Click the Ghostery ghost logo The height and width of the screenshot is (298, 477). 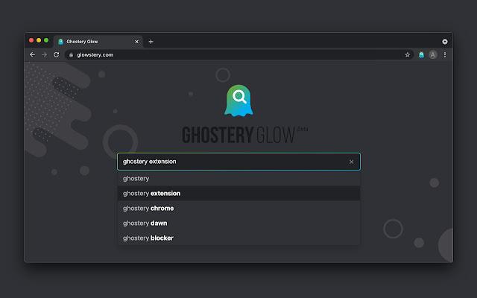[x=238, y=101]
